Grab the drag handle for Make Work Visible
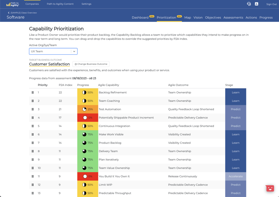The width and height of the screenshot is (279, 197). pos(33,134)
